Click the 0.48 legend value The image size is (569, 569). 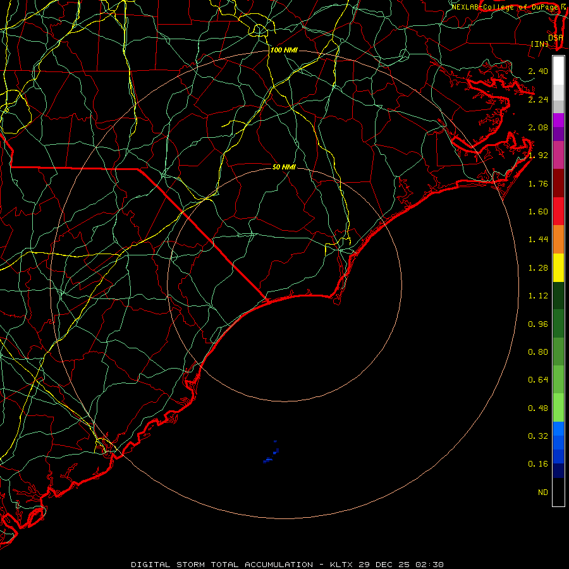point(538,408)
